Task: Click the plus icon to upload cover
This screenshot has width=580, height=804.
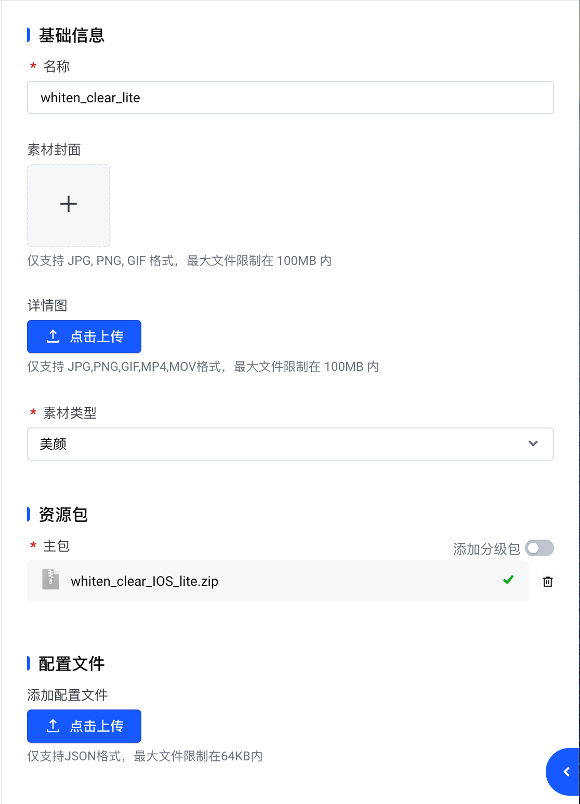Action: [69, 204]
